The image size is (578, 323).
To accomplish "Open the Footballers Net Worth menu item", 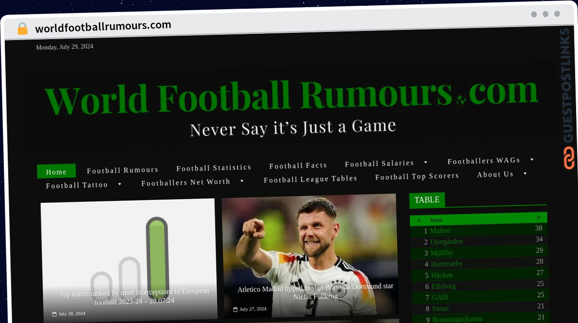I will pos(186,182).
